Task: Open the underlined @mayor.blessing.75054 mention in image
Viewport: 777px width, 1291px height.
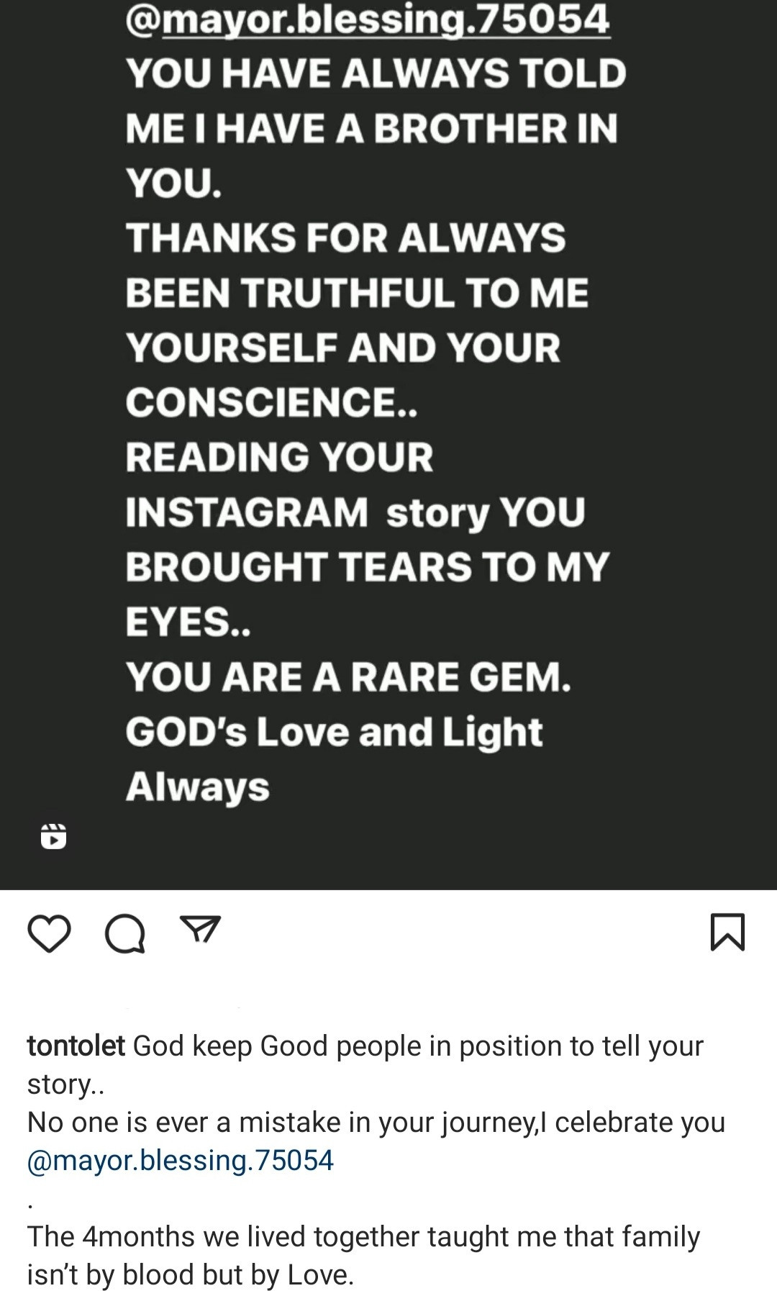Action: [x=368, y=19]
